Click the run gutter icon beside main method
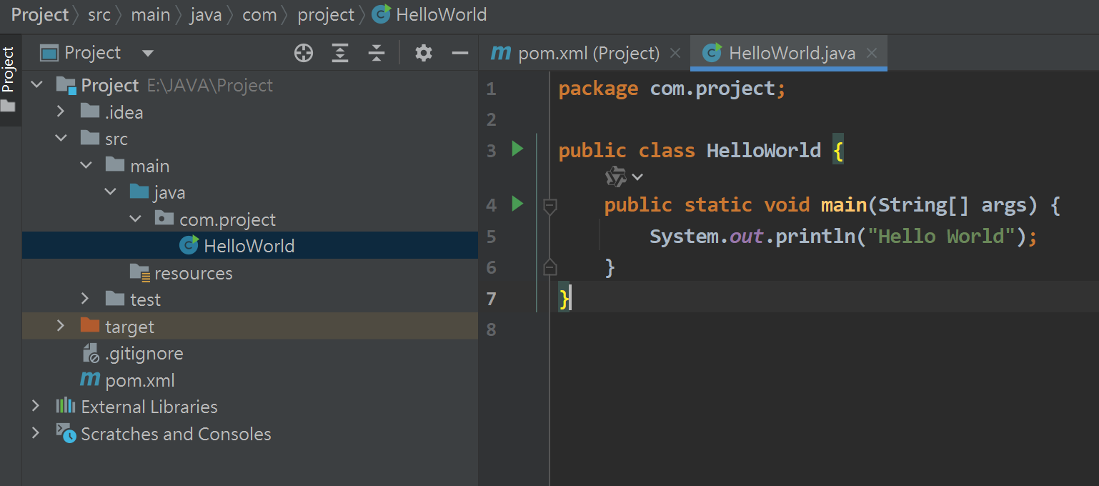This screenshot has width=1099, height=486. coord(517,204)
